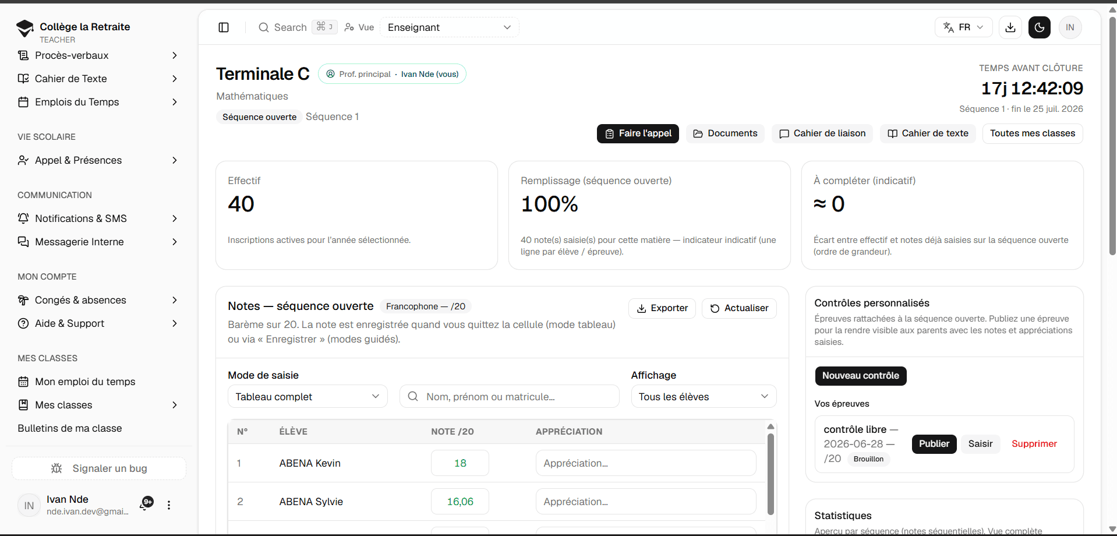Expand Procès-verbaux chevron

tap(175, 55)
